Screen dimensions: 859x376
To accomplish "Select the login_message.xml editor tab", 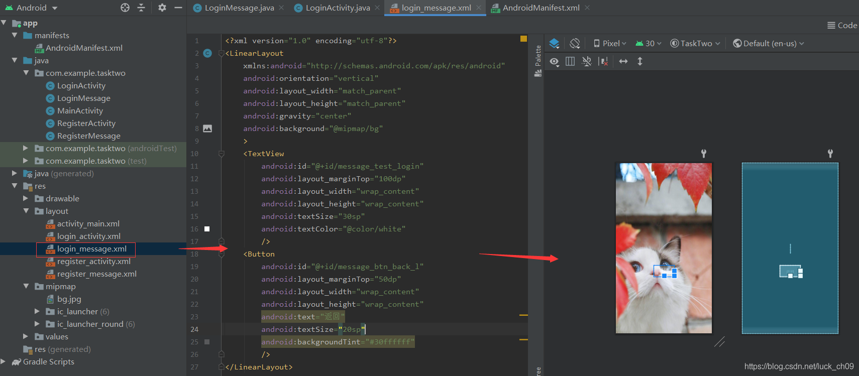I will click(436, 8).
